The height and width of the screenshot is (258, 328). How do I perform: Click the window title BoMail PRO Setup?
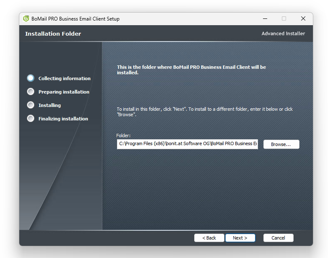75,18
